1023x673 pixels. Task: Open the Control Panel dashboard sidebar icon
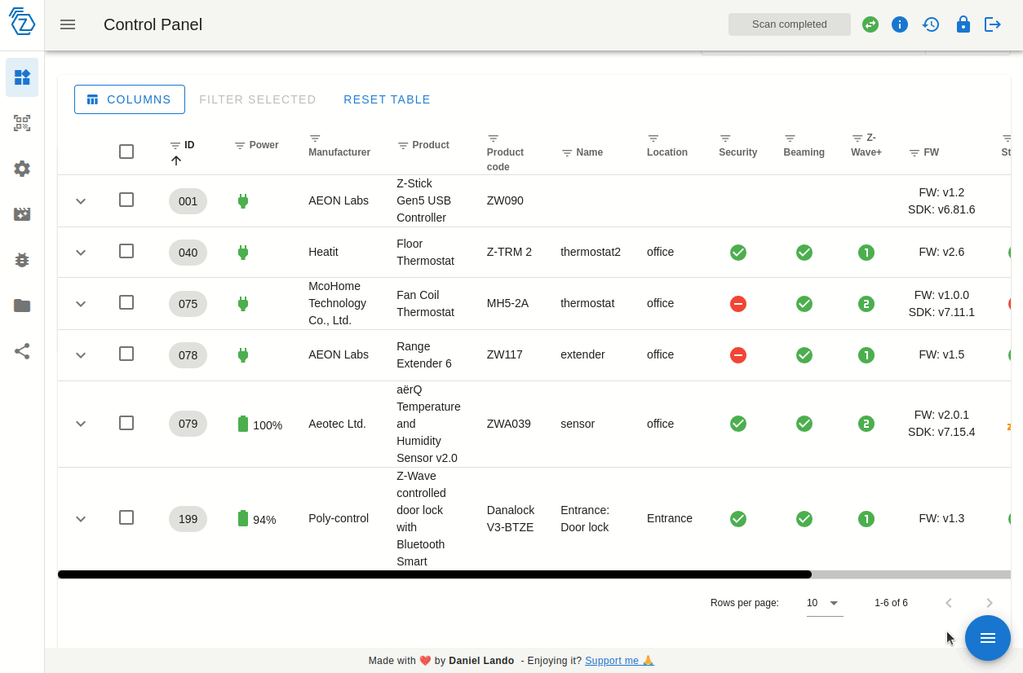22,77
